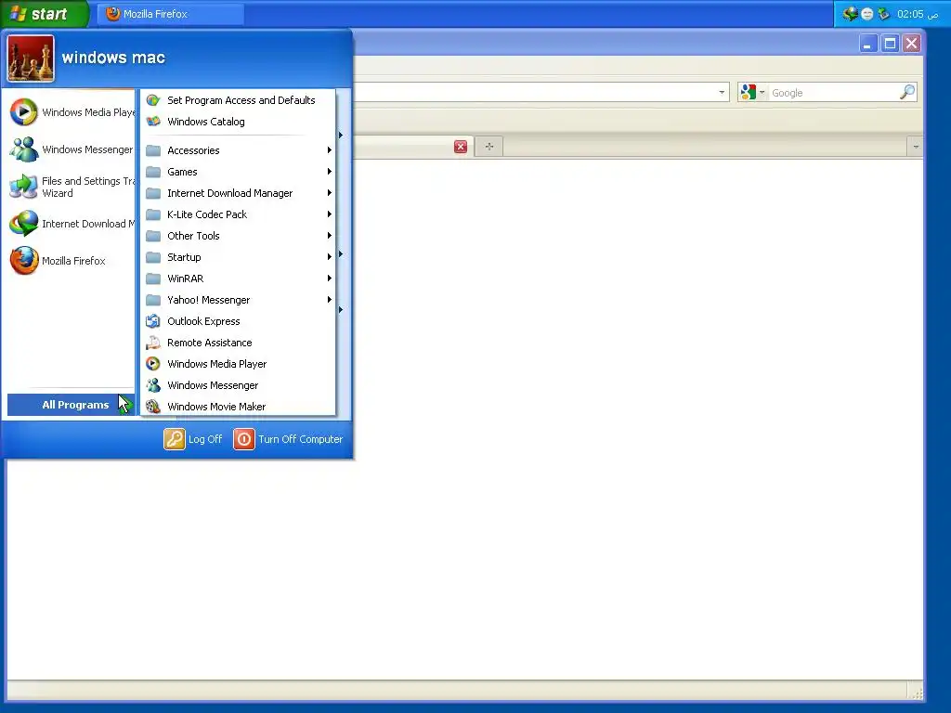Viewport: 951px width, 713px height.
Task: Expand Yahoo! Messenger folder
Action: coord(238,300)
